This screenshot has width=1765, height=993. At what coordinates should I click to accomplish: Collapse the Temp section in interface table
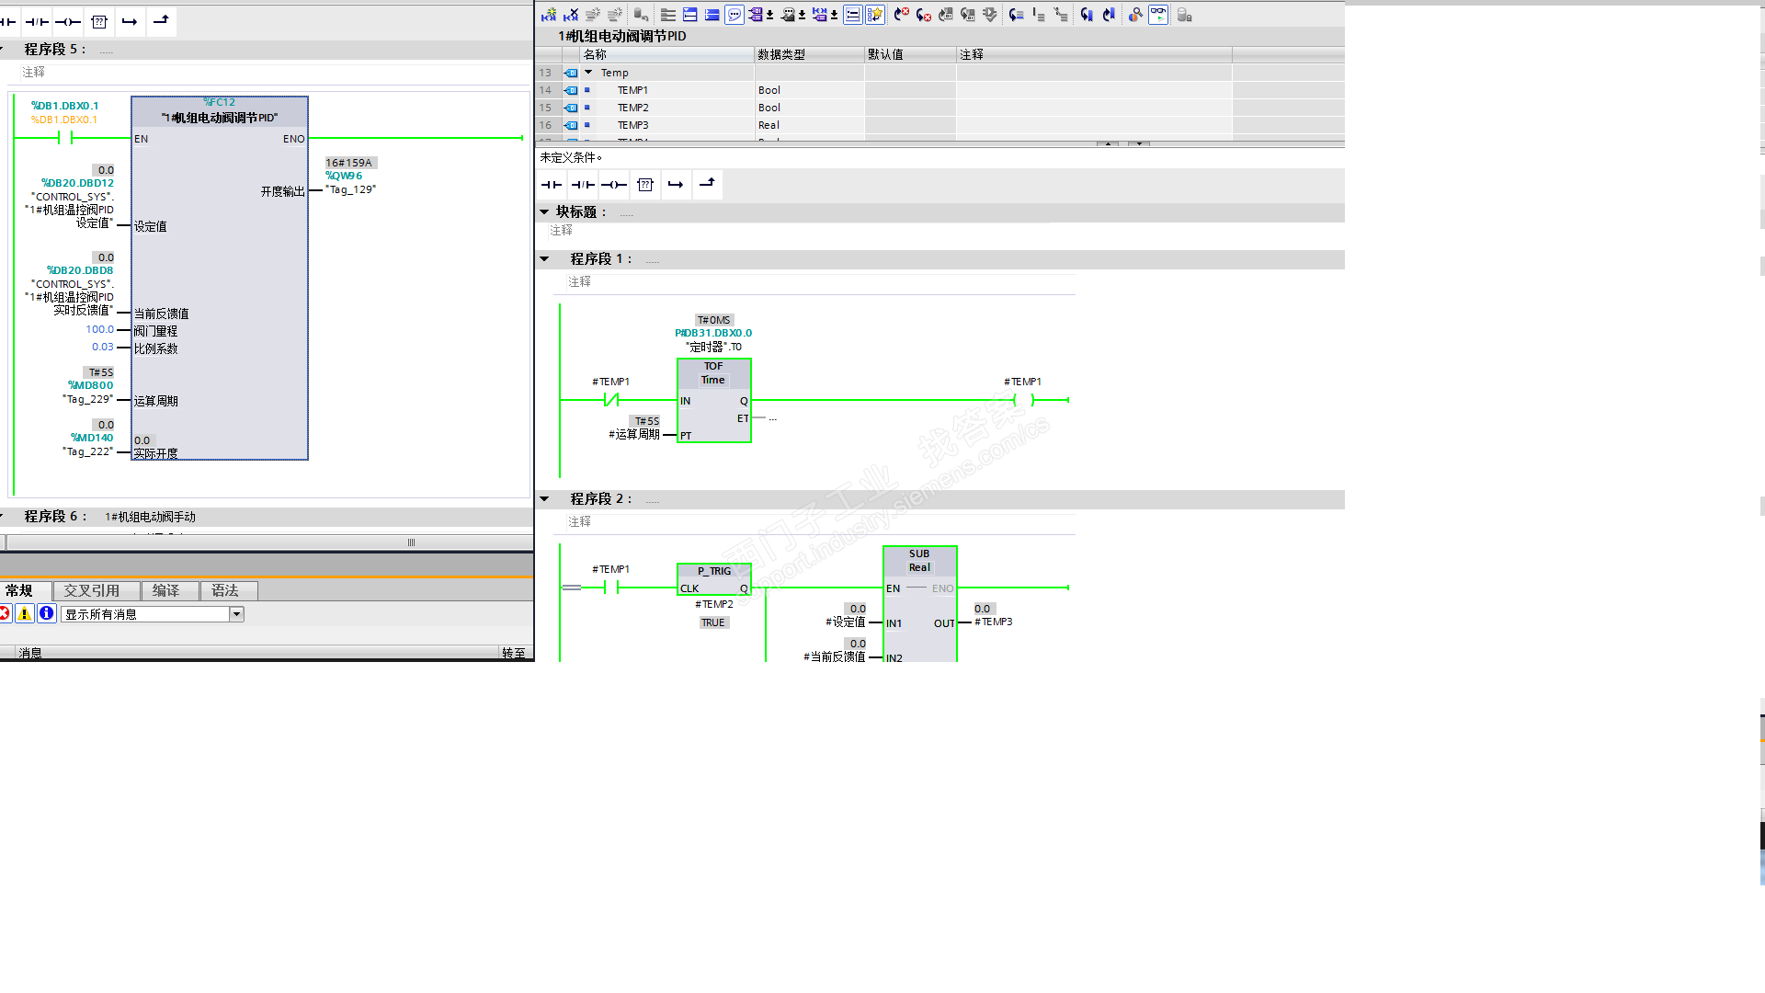(x=588, y=73)
